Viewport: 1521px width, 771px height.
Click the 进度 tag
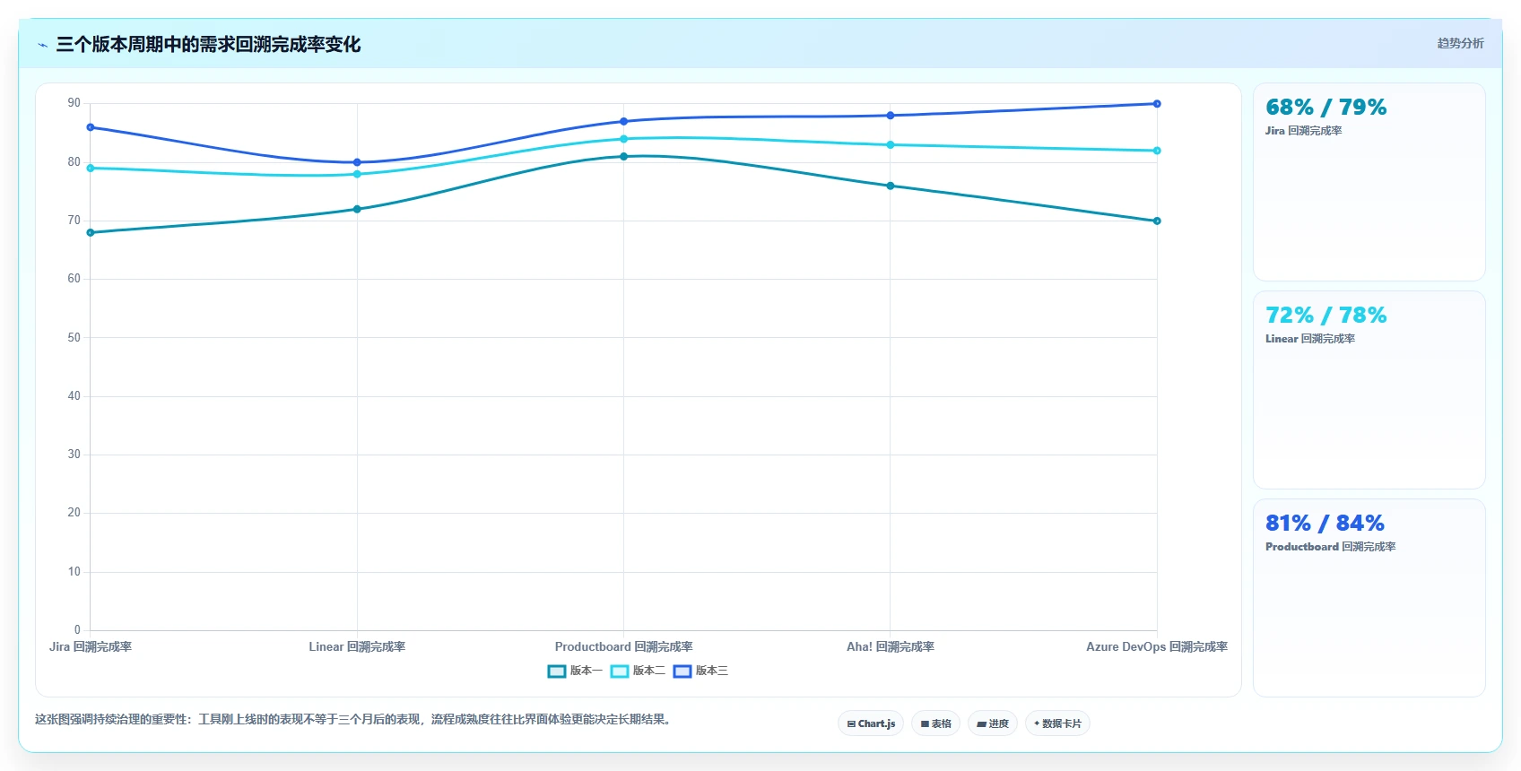[993, 723]
